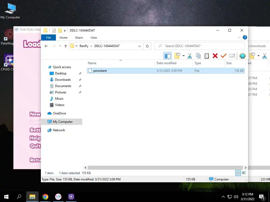Click the horizontal scrollbar track
The width and height of the screenshot is (270, 202).
tap(165, 168)
